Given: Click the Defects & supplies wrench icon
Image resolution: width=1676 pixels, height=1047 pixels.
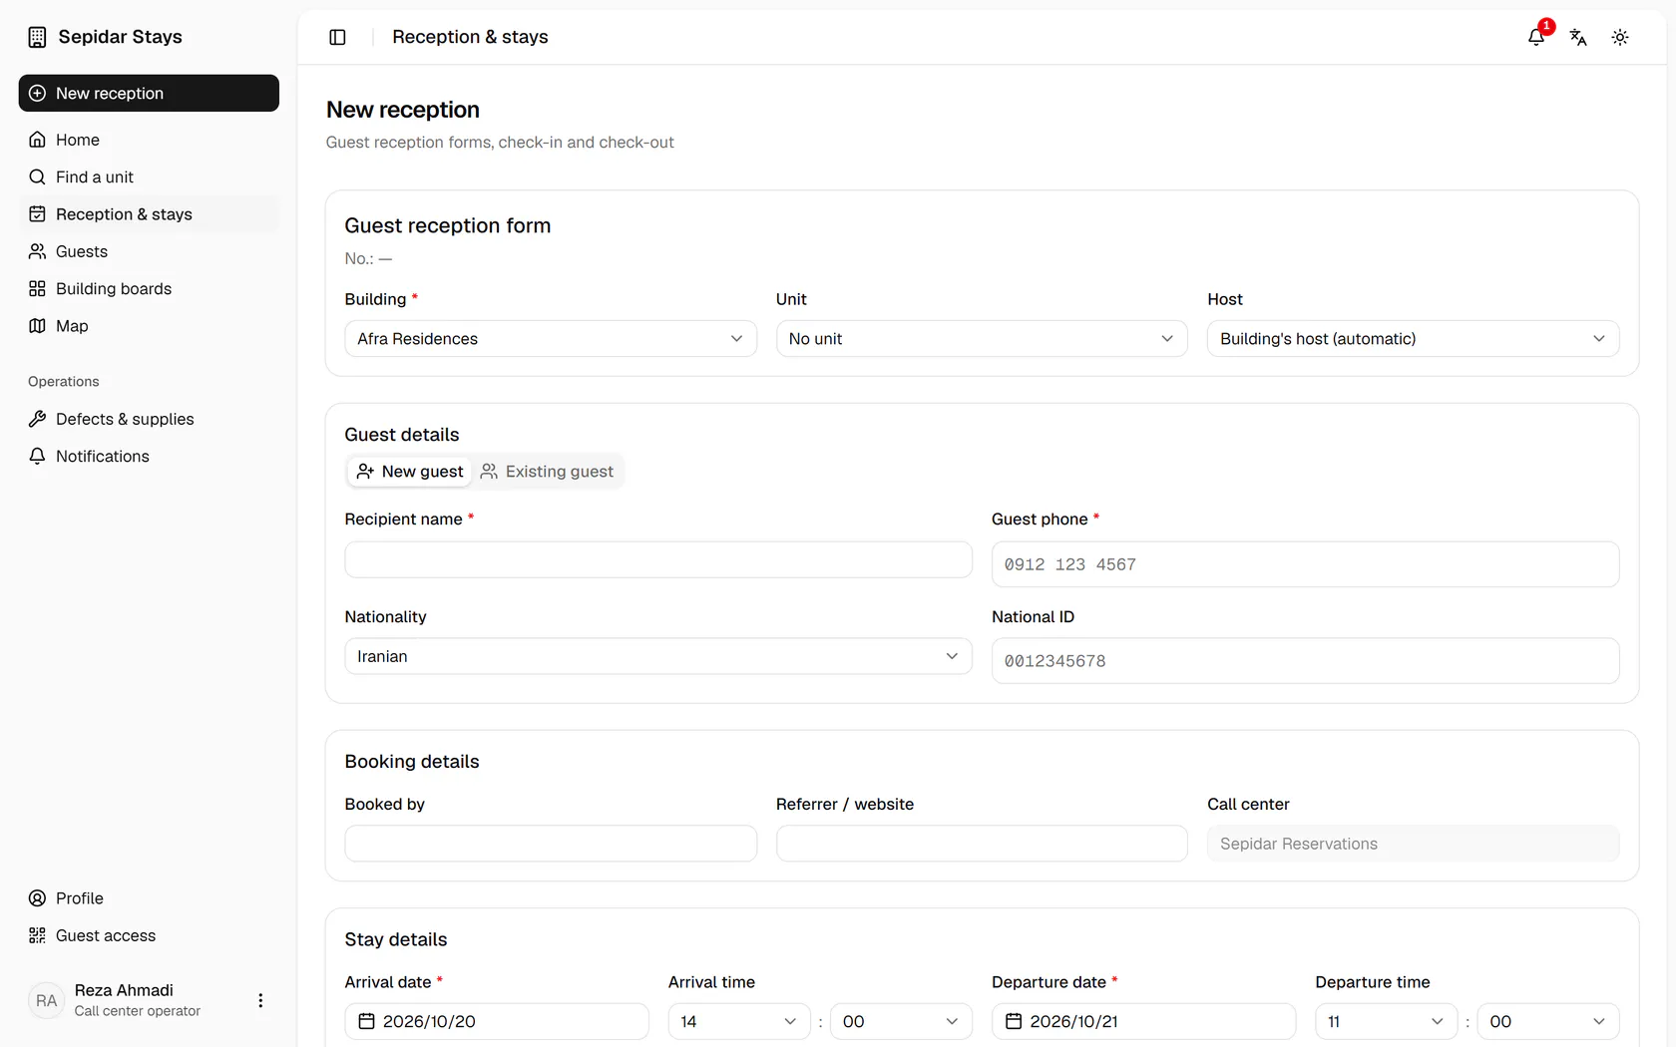Looking at the screenshot, I should click(x=37, y=419).
